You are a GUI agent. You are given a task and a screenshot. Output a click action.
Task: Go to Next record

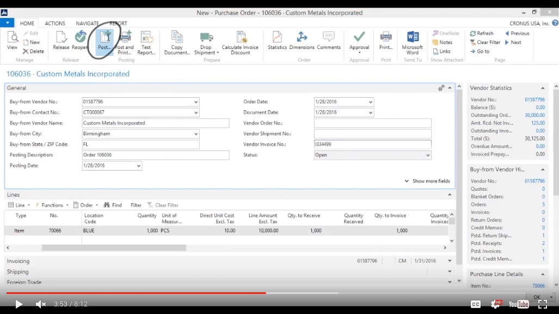click(x=513, y=42)
